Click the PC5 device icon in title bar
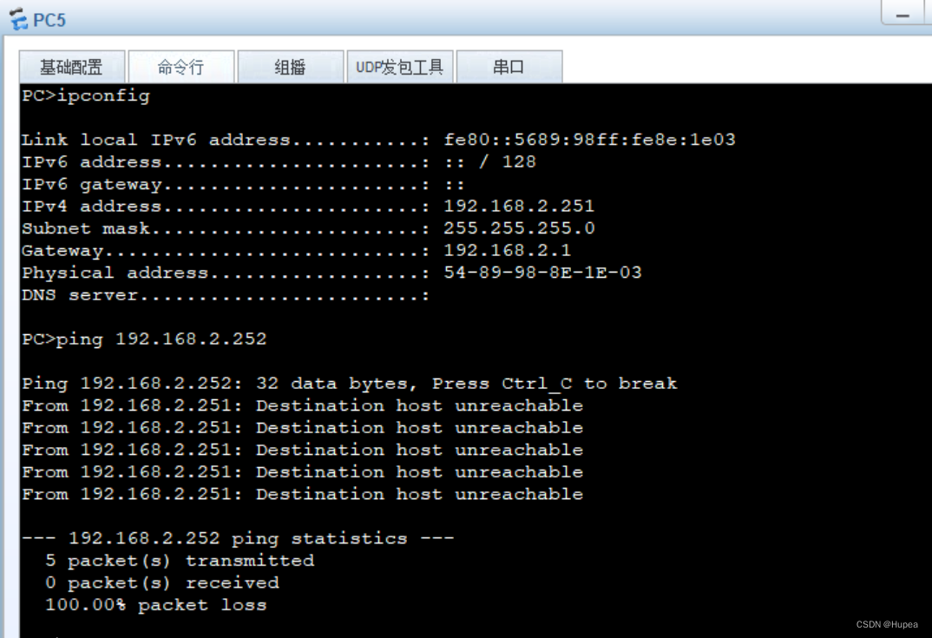932x638 pixels. click(18, 19)
